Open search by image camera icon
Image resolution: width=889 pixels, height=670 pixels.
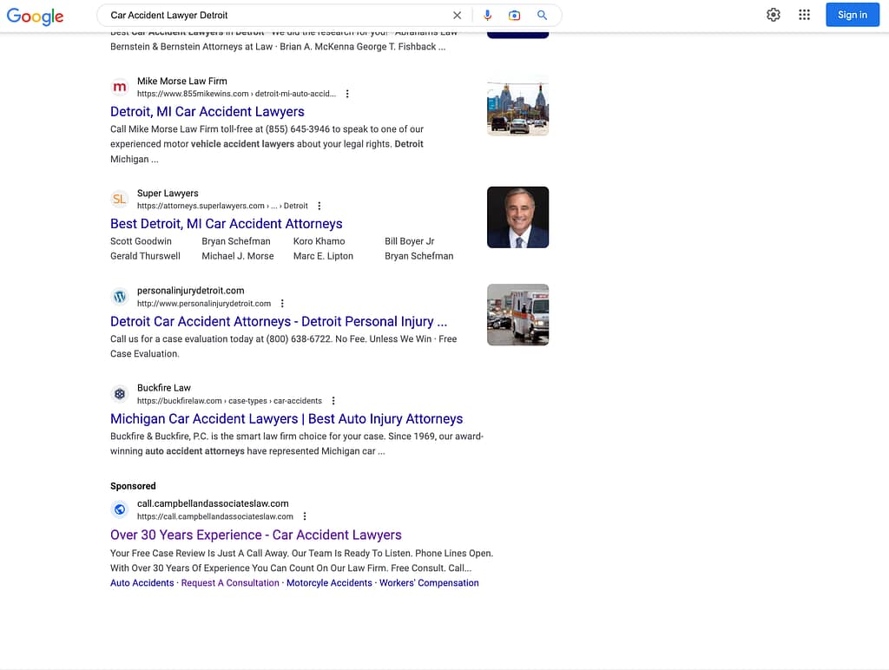point(514,16)
